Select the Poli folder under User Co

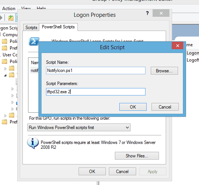pos(9,62)
